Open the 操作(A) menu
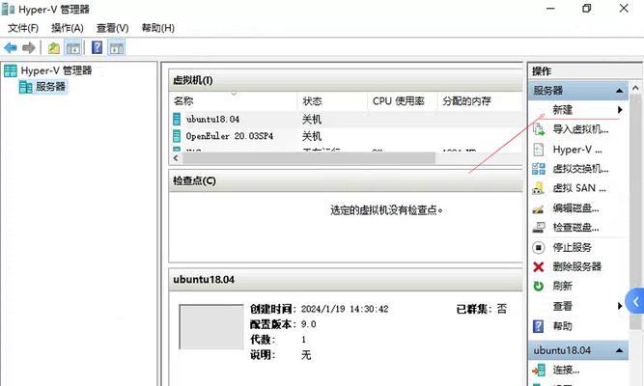 coord(68,28)
